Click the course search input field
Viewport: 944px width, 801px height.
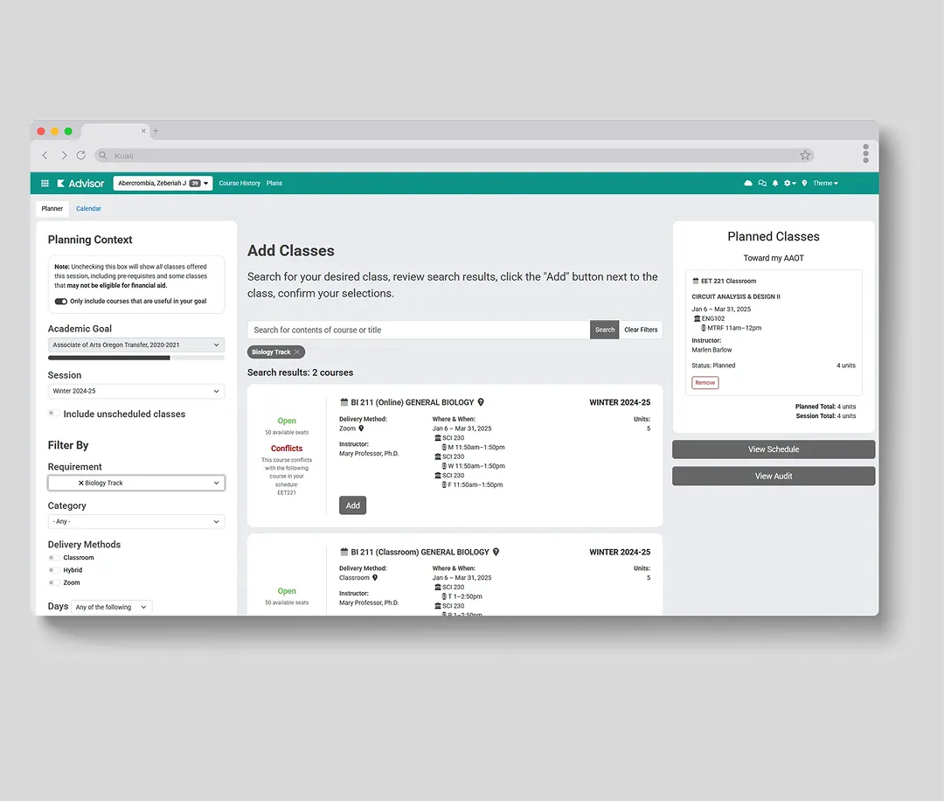(419, 330)
